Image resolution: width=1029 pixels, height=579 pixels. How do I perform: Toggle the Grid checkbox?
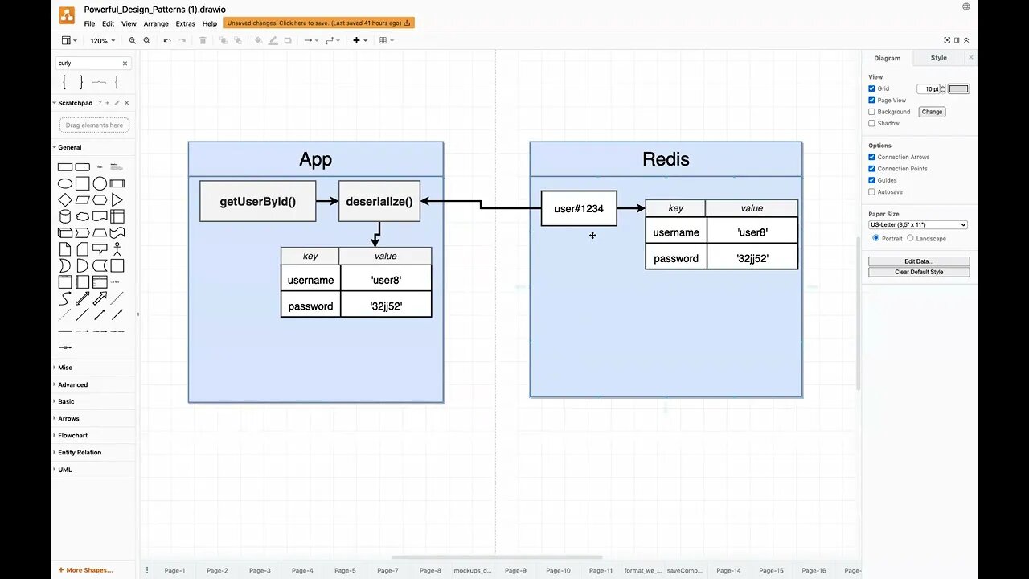pos(871,88)
